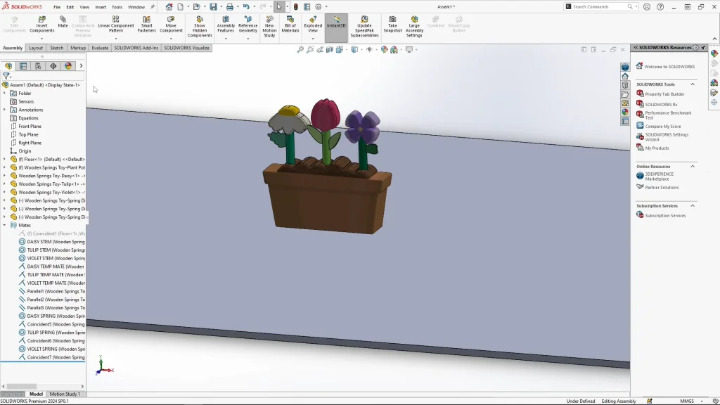Open the Insert menu

tap(101, 7)
